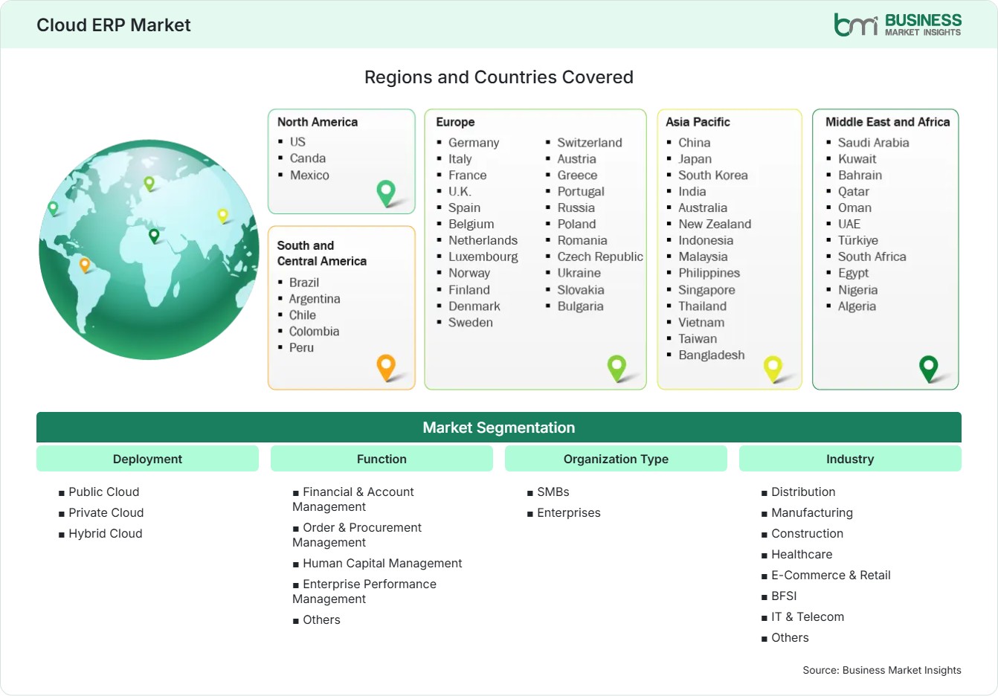Image resolution: width=998 pixels, height=696 pixels.
Task: Click the 'Regions and Countries Covered' heading
Action: (499, 77)
